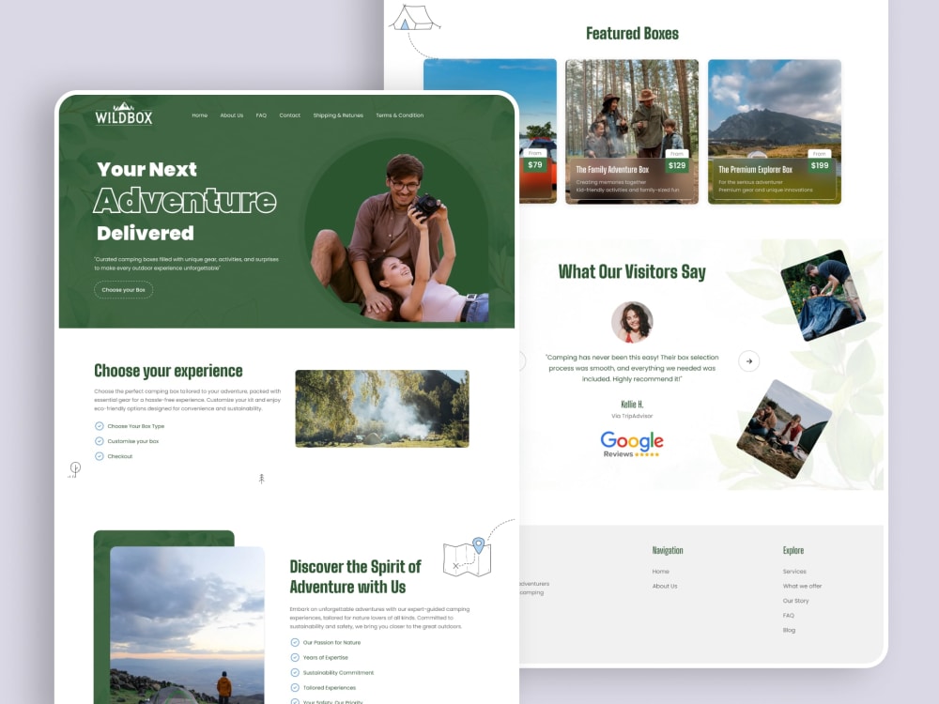Click the FAQ link in footer Explore
939x704 pixels.
click(788, 616)
